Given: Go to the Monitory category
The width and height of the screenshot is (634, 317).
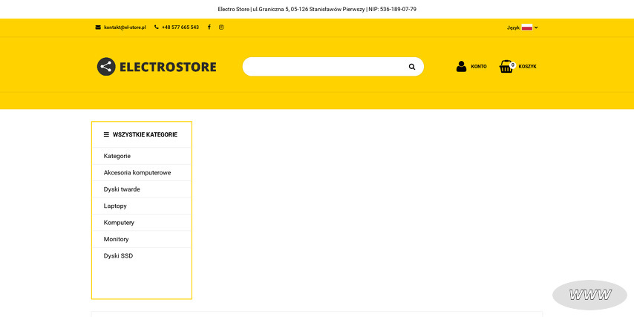Looking at the screenshot, I should 116,239.
